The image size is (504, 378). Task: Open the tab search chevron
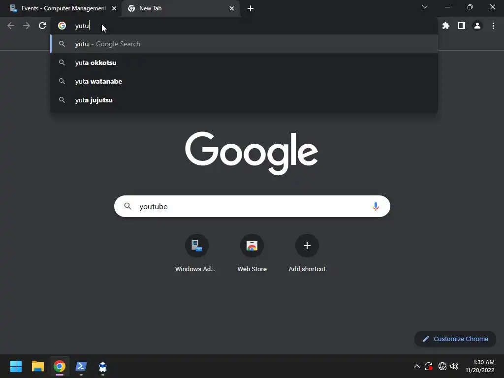425,7
